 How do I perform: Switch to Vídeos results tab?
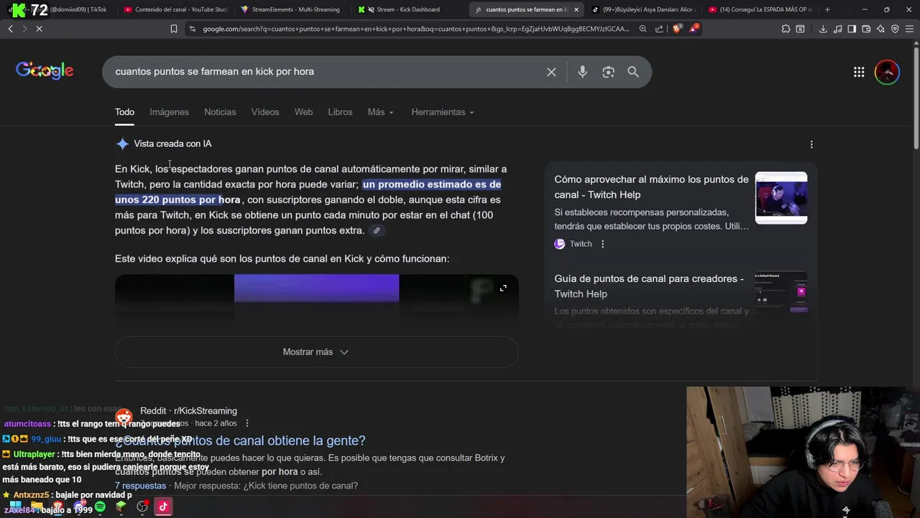pos(265,112)
